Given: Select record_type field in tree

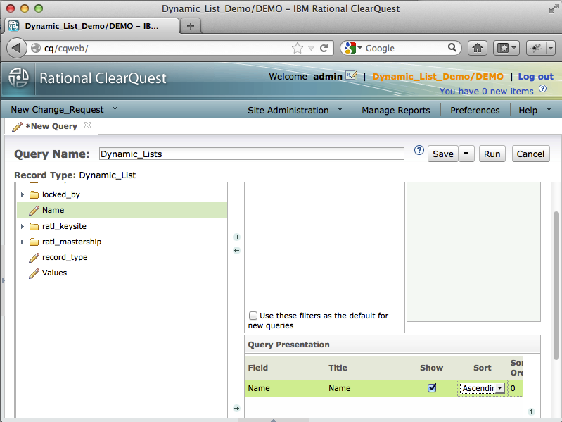Looking at the screenshot, I should 65,257.
